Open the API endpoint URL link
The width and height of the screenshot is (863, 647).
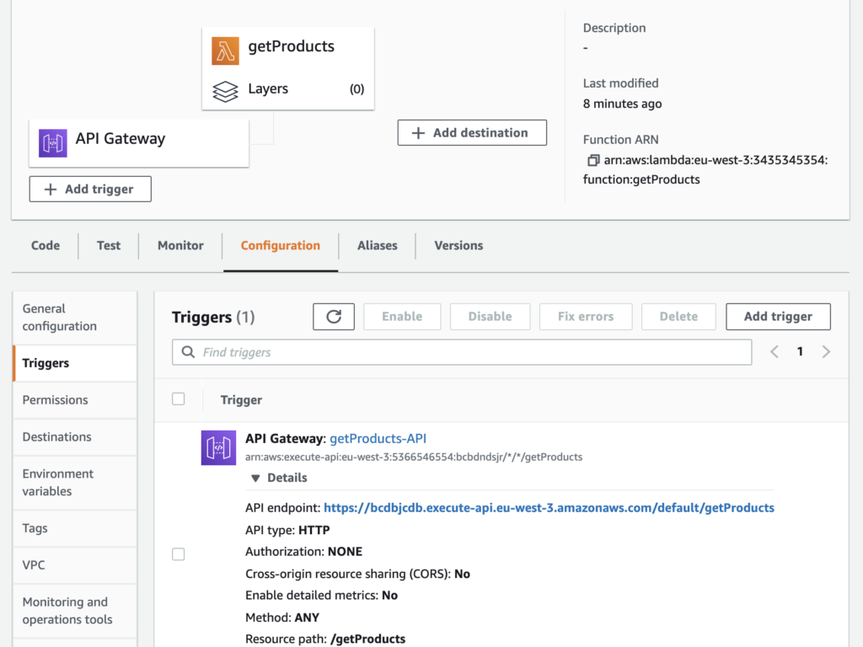549,508
